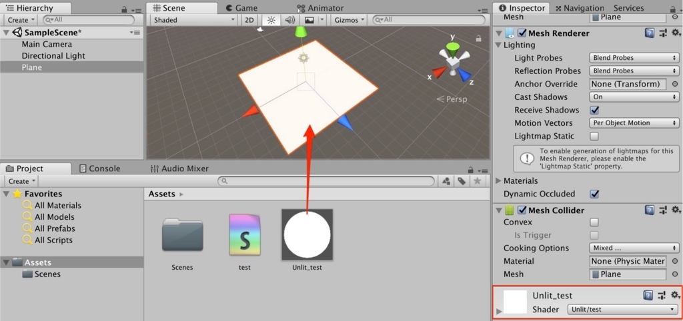Click the scene gizmo green Y axis cone
The width and height of the screenshot is (683, 321).
click(453, 48)
